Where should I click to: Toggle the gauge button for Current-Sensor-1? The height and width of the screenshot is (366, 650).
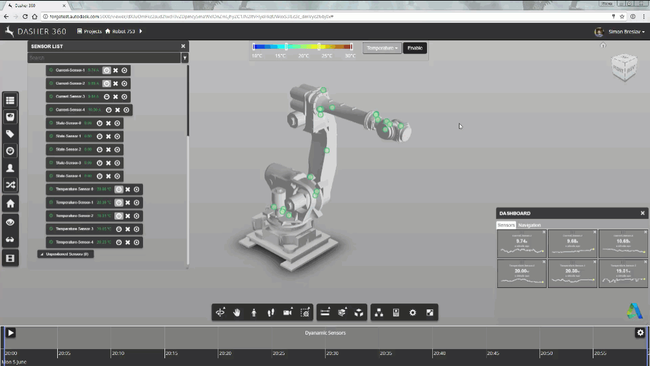[107, 70]
